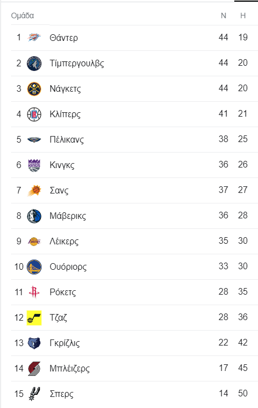Click the Clippers logo icon
Screen dimensions: 258x408
[x=34, y=114]
